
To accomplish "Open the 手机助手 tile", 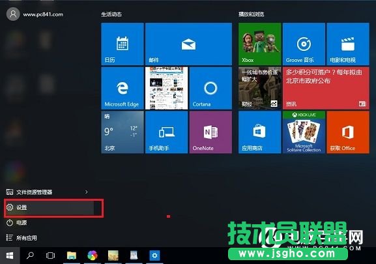I will (166, 132).
